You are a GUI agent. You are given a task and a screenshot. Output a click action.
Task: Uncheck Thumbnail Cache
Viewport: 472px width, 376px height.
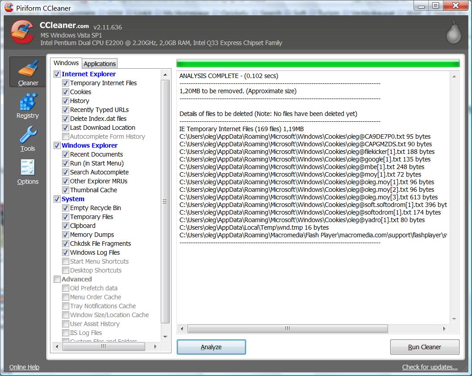[65, 190]
